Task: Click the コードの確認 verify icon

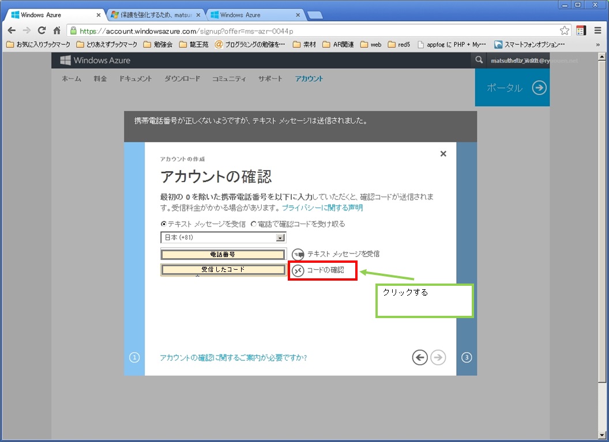Action: [298, 270]
